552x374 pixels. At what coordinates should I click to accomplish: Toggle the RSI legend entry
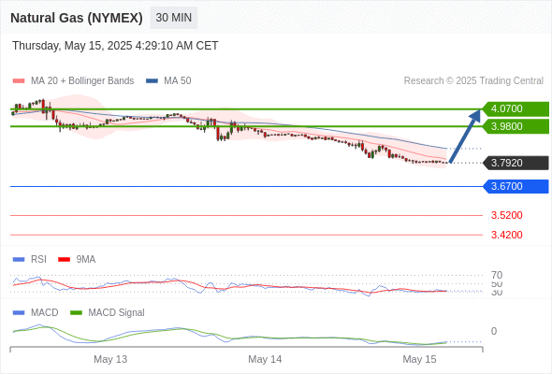tap(30, 259)
